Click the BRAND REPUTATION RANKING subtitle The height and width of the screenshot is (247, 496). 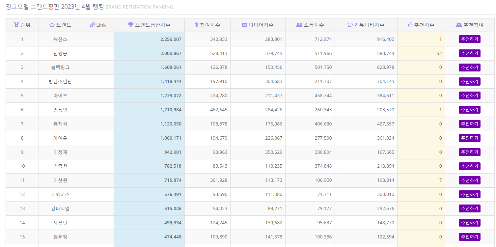(139, 7)
